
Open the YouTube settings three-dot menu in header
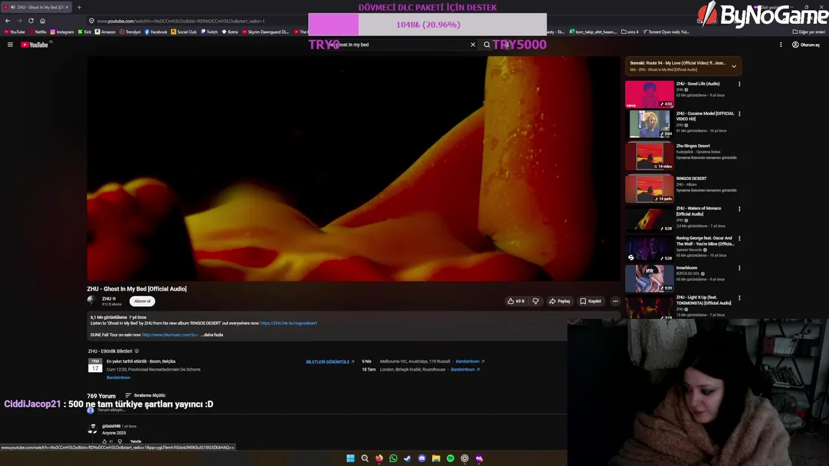pos(780,45)
